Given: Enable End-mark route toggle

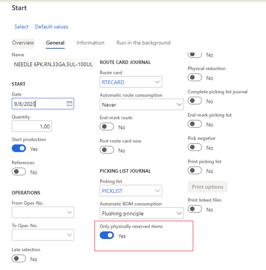Looking at the screenshot, I should point(107,127).
